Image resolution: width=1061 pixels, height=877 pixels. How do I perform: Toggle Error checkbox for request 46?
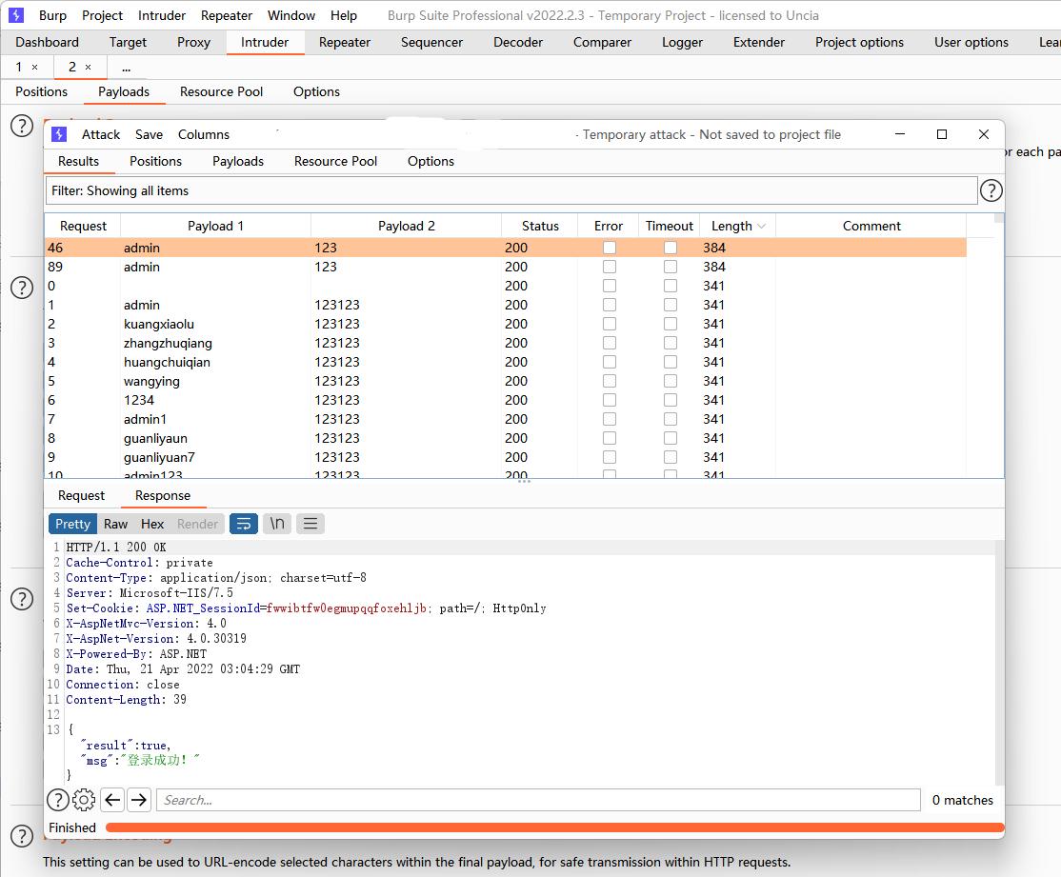[609, 248]
